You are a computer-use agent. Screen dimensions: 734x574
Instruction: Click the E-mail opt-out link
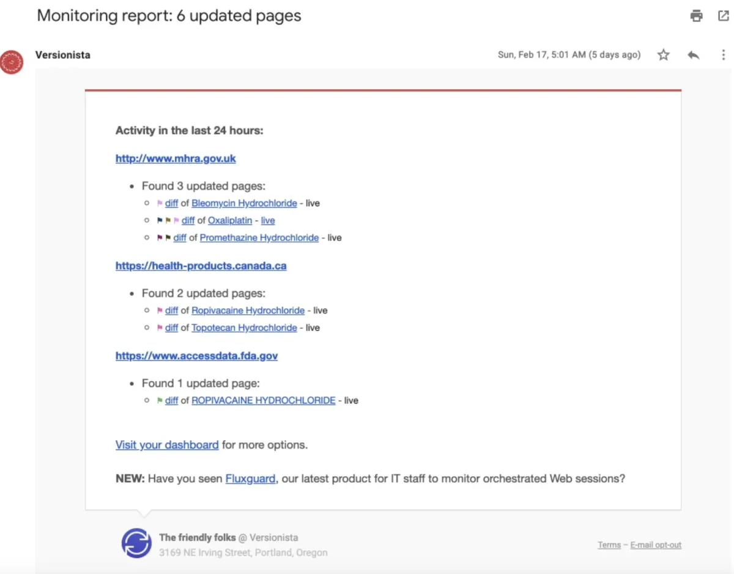point(656,545)
